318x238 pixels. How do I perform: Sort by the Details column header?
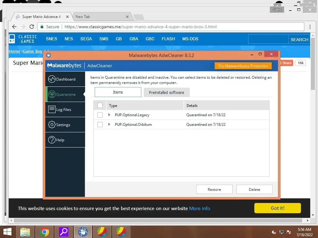227,105
